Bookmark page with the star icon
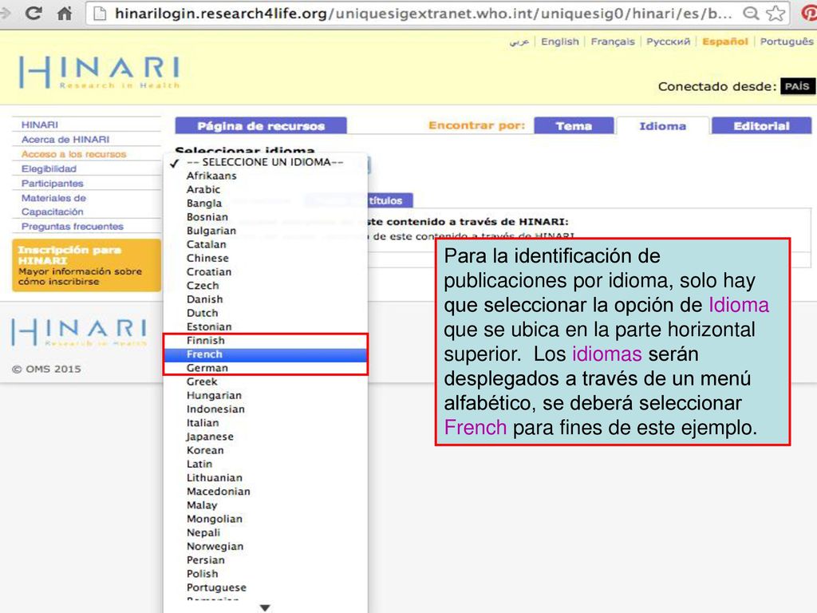This screenshot has width=817, height=613. pyautogui.click(x=776, y=13)
